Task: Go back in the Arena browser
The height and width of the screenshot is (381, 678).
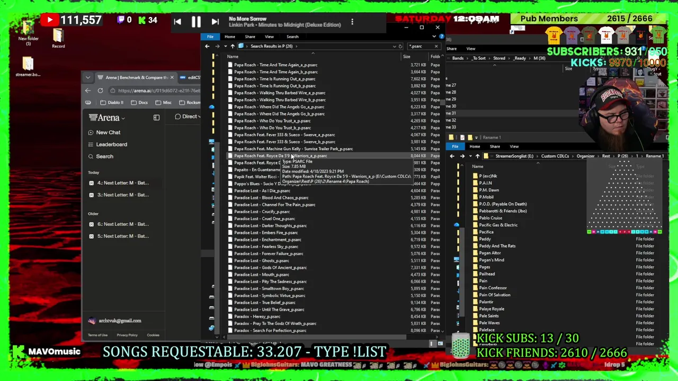Action: [88, 90]
